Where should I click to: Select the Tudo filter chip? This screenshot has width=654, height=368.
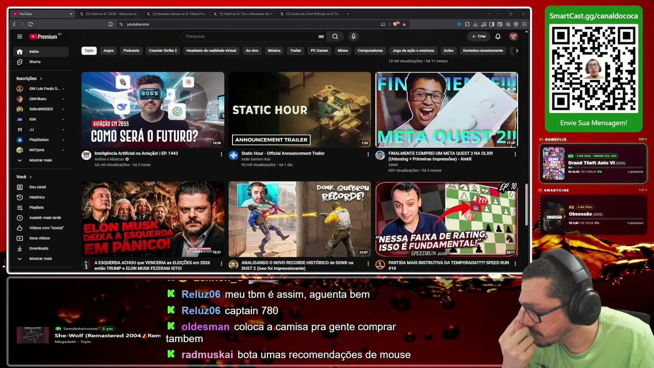(89, 51)
